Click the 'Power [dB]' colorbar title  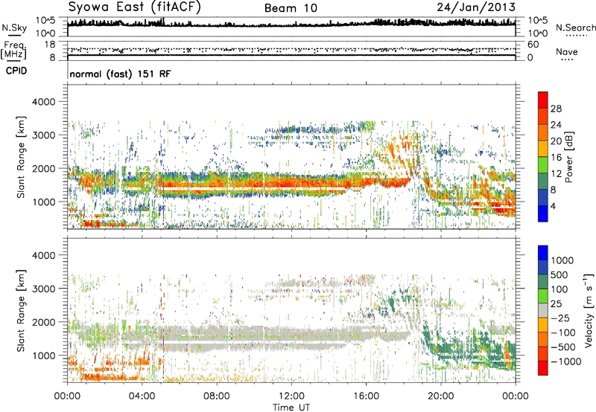pyautogui.click(x=569, y=157)
